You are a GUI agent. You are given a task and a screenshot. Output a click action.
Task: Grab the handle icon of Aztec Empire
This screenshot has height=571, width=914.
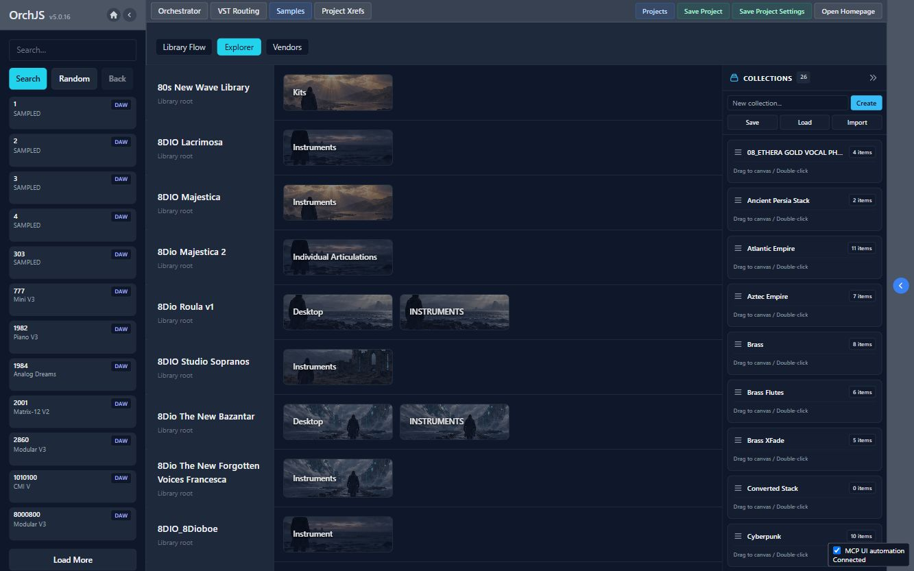pos(738,296)
